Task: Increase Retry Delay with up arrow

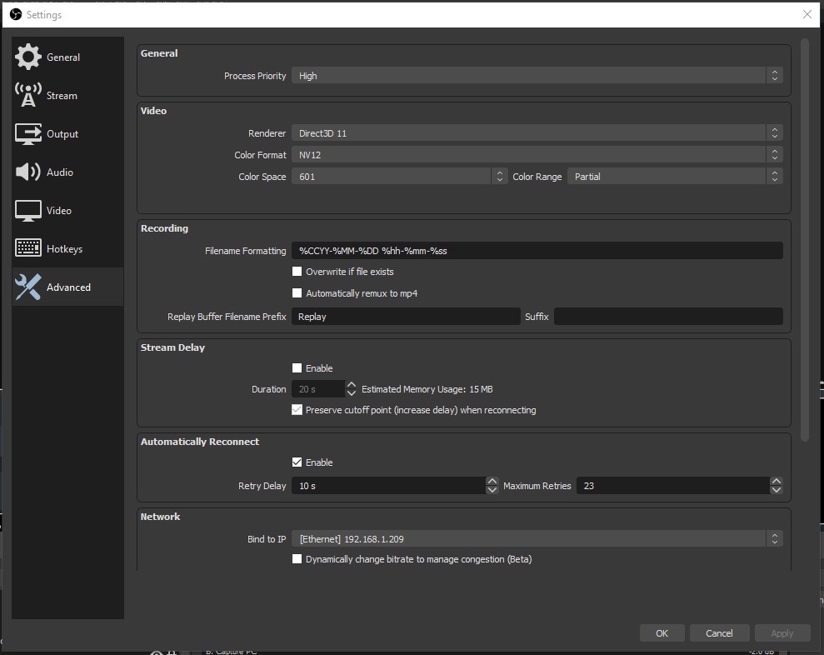Action: (x=492, y=482)
